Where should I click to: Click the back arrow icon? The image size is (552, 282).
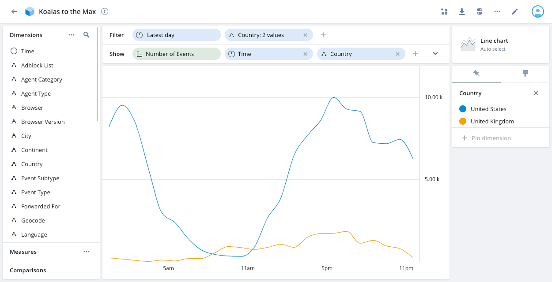click(14, 12)
